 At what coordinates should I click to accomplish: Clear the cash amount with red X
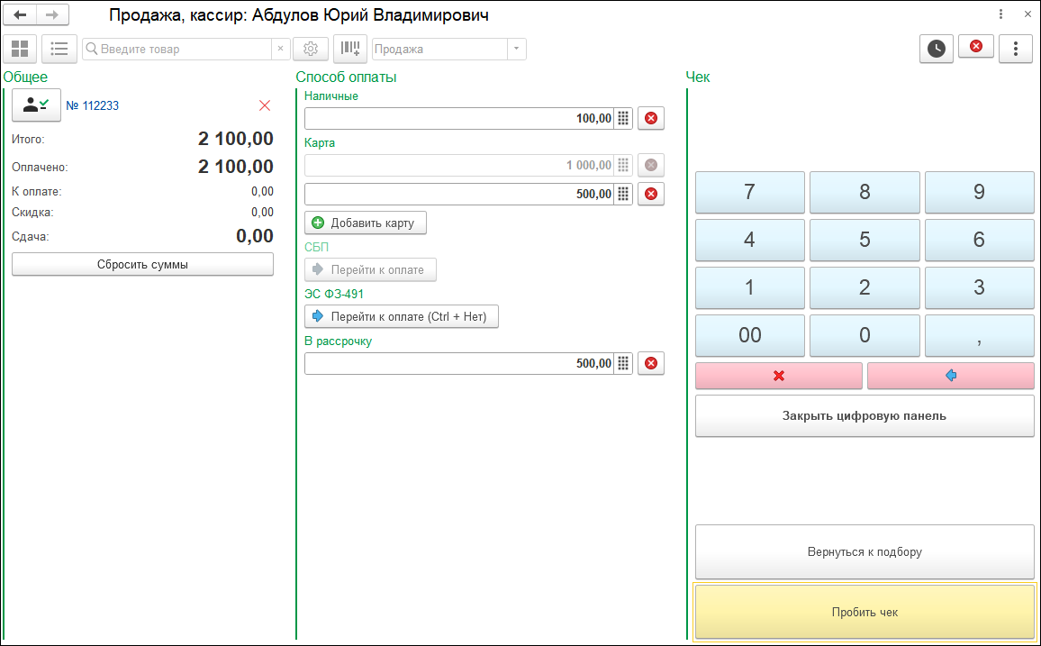(x=650, y=119)
